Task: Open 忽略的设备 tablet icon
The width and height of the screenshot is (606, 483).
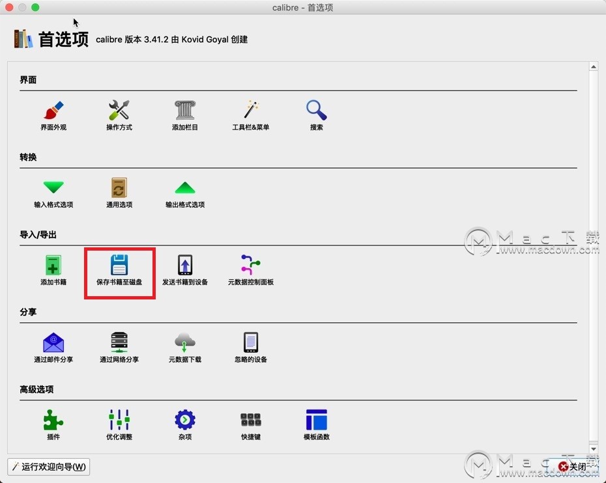Action: [x=251, y=342]
